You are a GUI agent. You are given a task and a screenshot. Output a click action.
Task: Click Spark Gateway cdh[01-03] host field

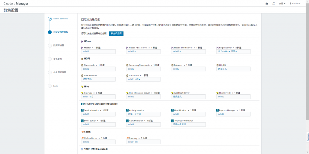click(143, 142)
